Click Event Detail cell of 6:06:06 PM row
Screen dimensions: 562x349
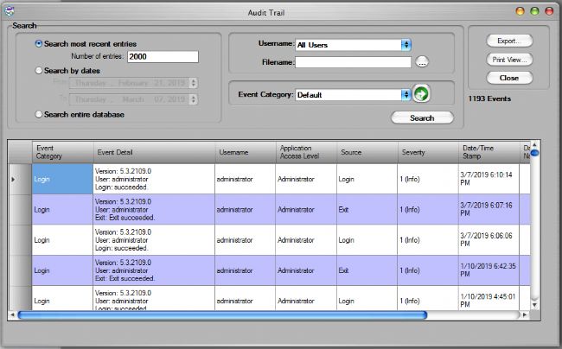[x=154, y=240]
